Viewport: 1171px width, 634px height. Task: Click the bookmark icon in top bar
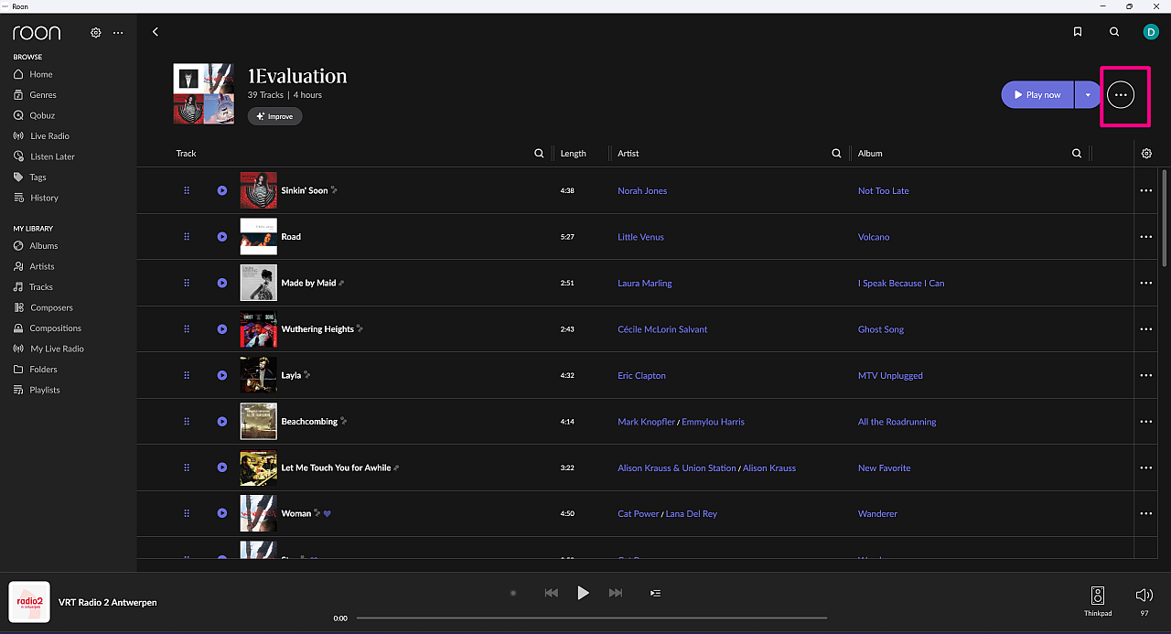pos(1078,32)
